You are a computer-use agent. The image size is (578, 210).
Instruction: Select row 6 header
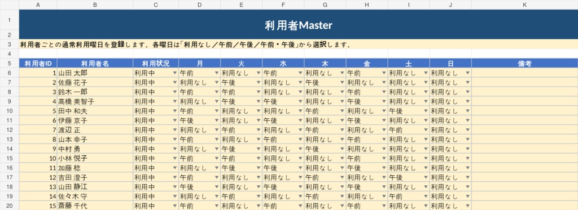tap(9, 73)
